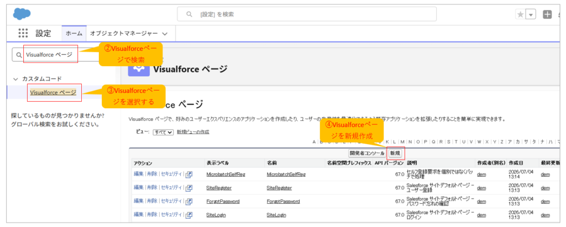The image size is (566, 227).
Task: Sort by the 説明 column header
Action: point(411,163)
